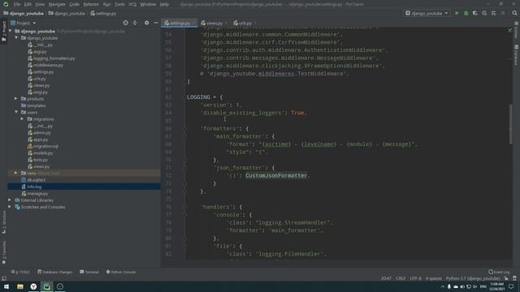
Task: Open File Explorer from taskbar
Action: point(20,286)
